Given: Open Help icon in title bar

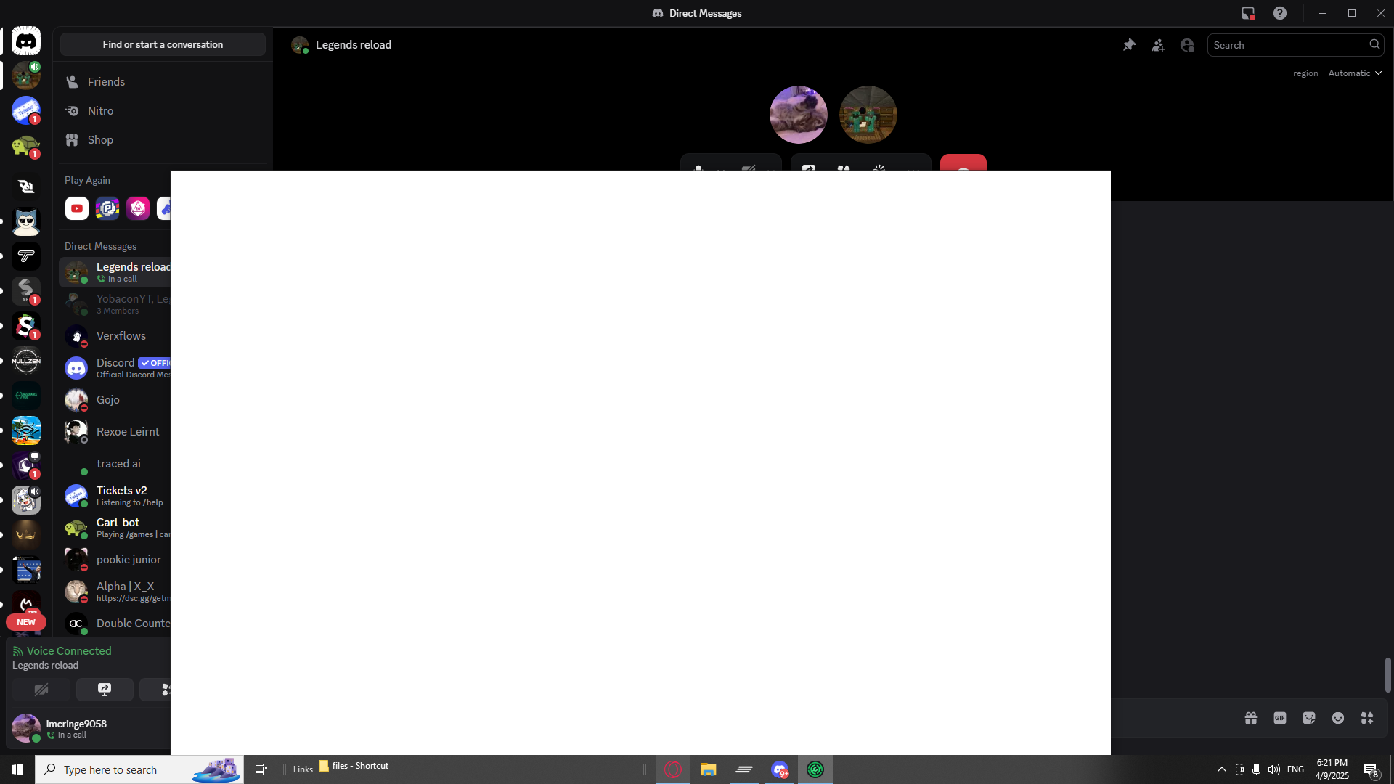Looking at the screenshot, I should pos(1280,13).
